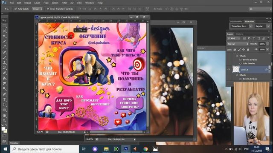Enable the Auto-Select checkbox
273x153 pixels.
16,8
